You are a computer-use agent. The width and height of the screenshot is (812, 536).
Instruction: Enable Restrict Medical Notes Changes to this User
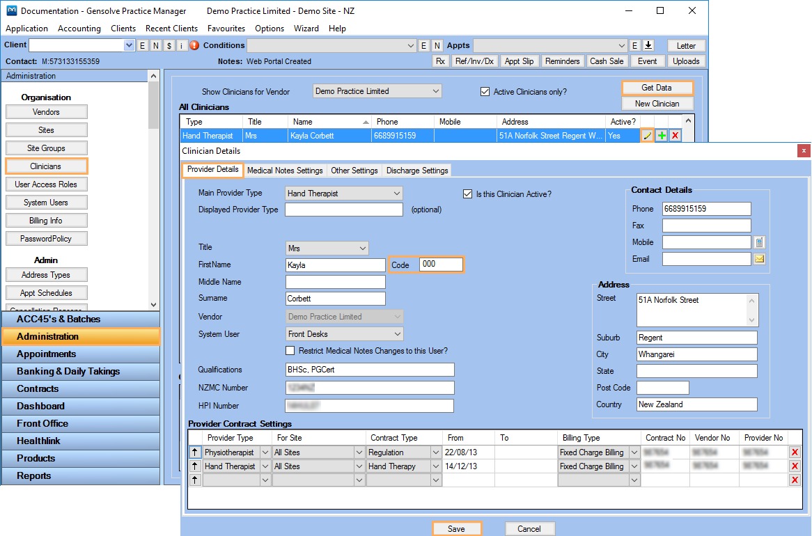pos(290,351)
